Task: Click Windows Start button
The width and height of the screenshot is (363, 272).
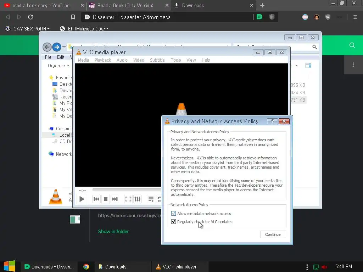Action: point(10,266)
